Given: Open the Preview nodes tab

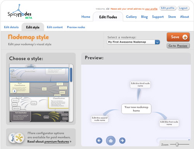Looking at the screenshot, I should click(x=76, y=27).
